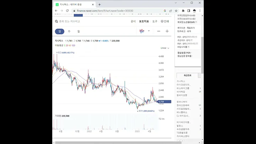Zoom in the chart with the plus button
This screenshot has width=256, height=144.
167,31
